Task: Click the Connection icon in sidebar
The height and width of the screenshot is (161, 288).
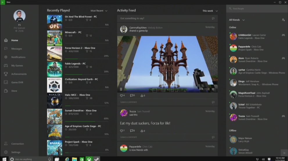Action: click(x=6, y=144)
